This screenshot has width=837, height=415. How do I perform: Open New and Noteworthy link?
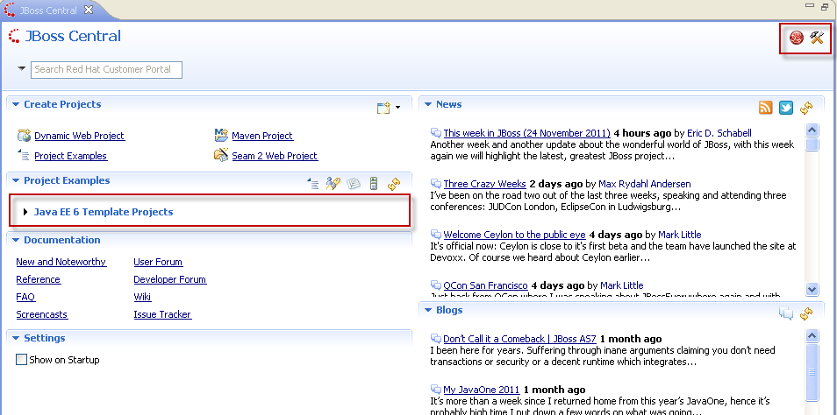(x=61, y=262)
